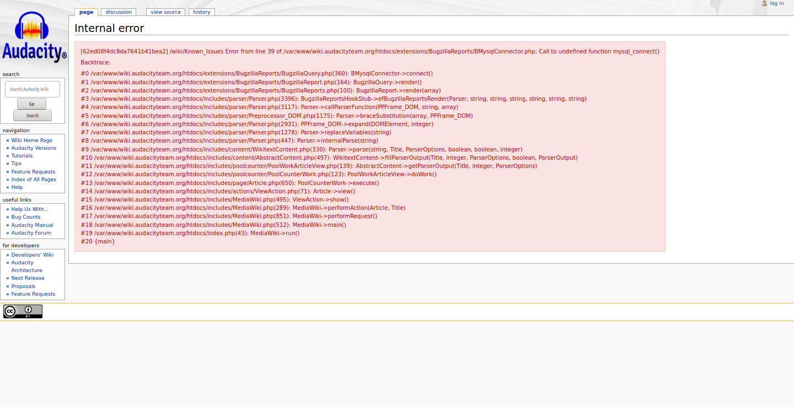The height and width of the screenshot is (407, 794).
Task: Click the useful links sidebar heading
Action: point(17,199)
